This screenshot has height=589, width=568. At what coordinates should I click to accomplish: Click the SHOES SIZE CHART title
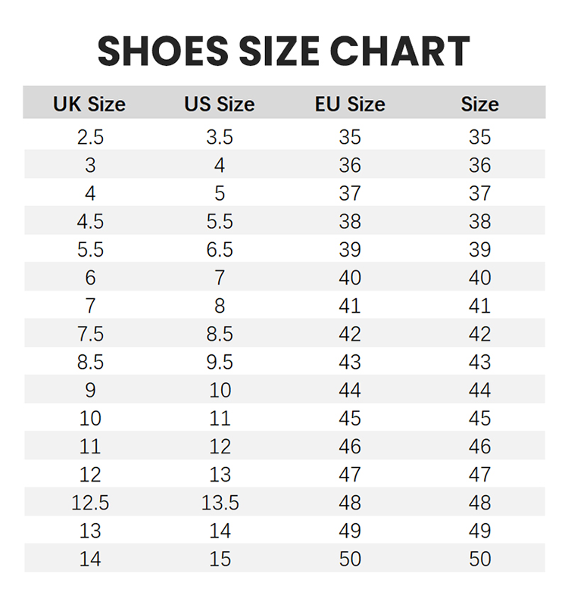[x=284, y=51]
